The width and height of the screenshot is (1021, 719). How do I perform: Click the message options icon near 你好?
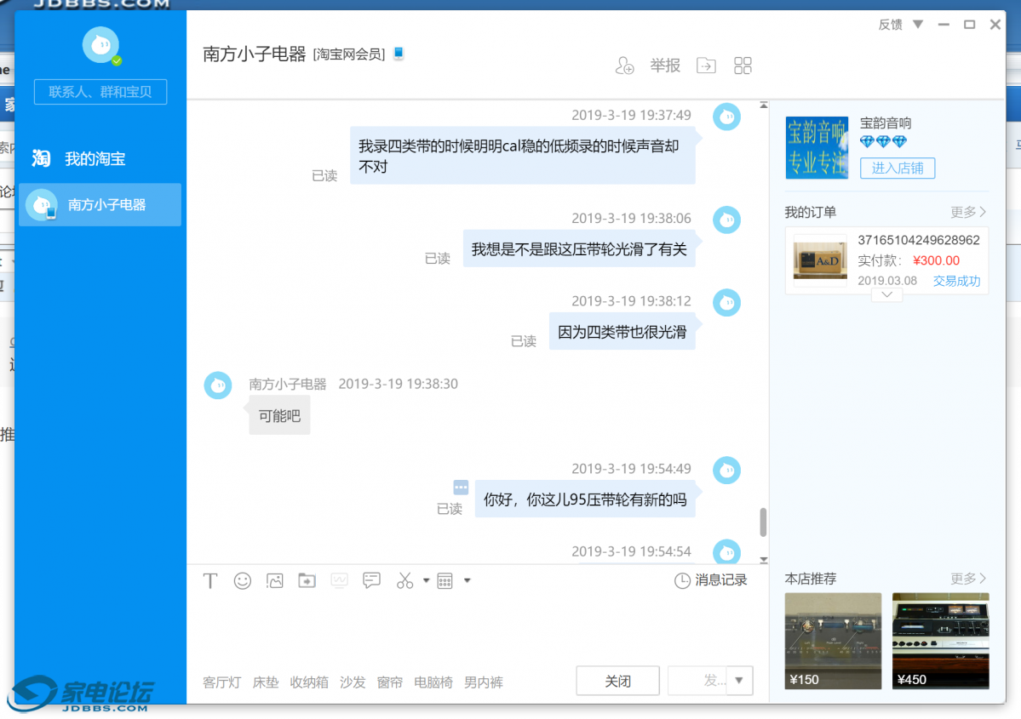point(461,487)
